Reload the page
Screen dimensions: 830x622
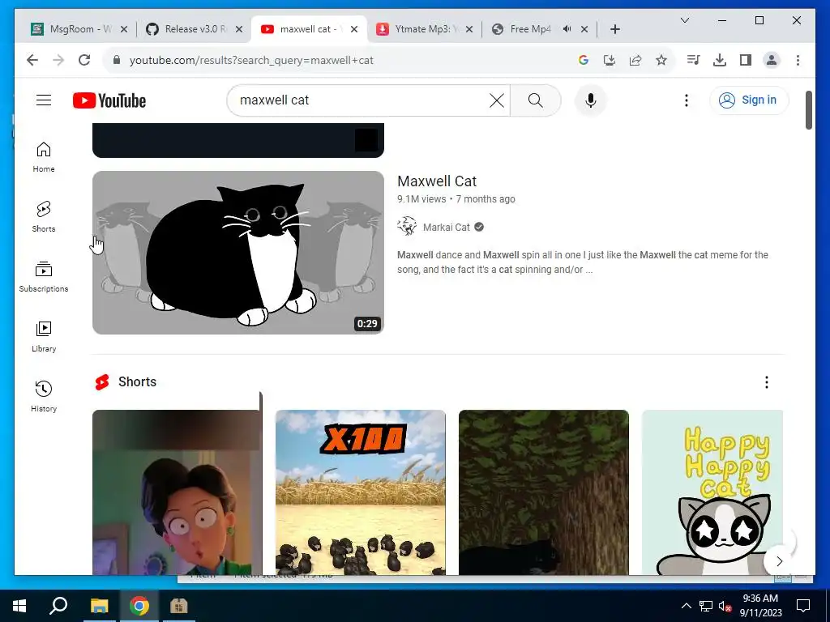[84, 60]
